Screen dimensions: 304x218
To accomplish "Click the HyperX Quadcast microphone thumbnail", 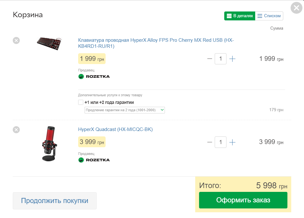I will 49,143.
